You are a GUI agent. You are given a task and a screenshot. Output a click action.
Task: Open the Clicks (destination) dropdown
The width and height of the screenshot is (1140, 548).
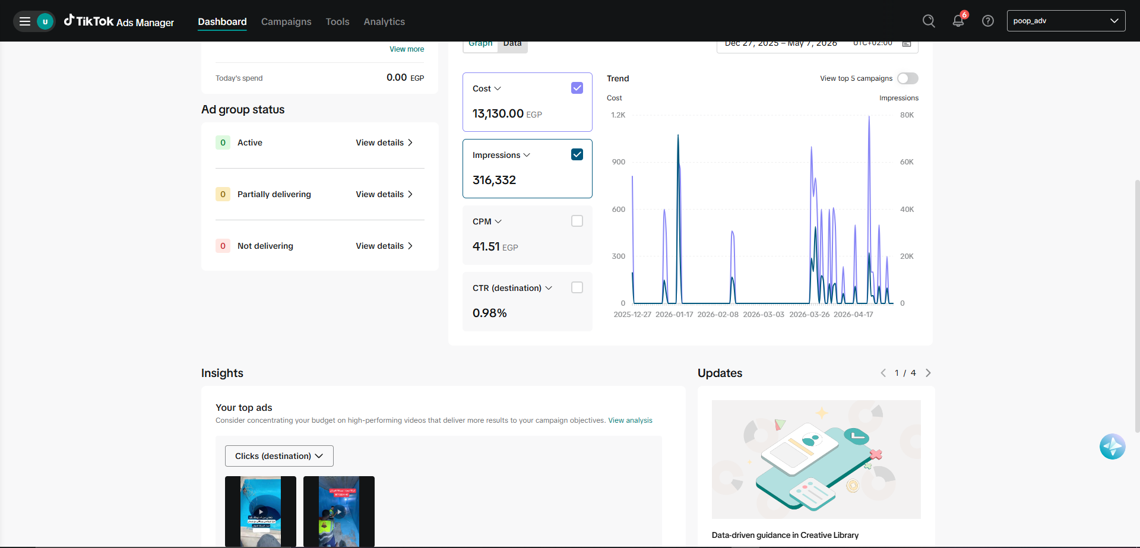279,456
